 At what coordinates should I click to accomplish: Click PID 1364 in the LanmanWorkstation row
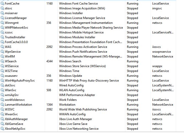click(49, 105)
